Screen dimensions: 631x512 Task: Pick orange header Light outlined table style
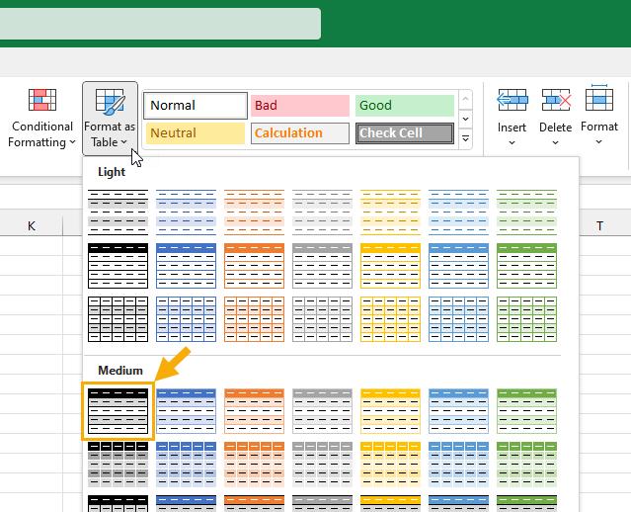click(255, 266)
